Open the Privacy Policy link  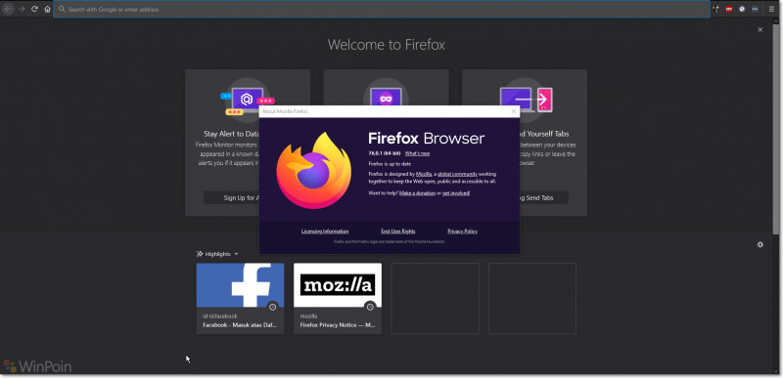tap(462, 231)
